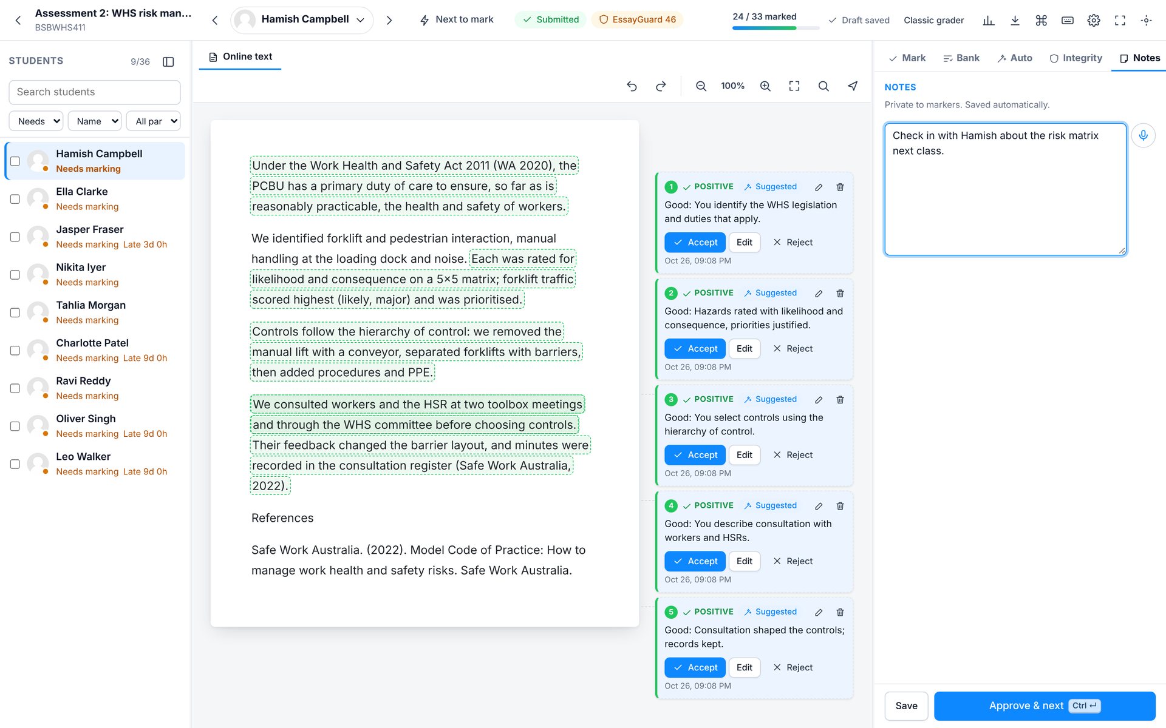
Task: Switch to the Integrity tab
Action: (x=1076, y=58)
